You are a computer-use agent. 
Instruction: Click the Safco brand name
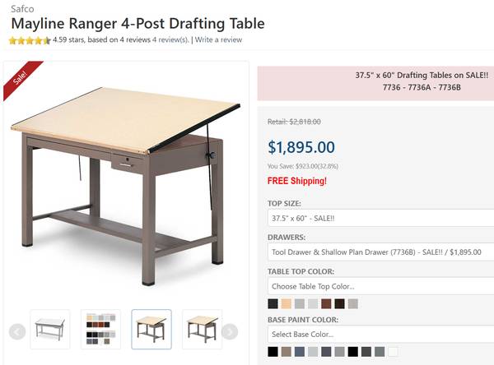click(x=21, y=7)
